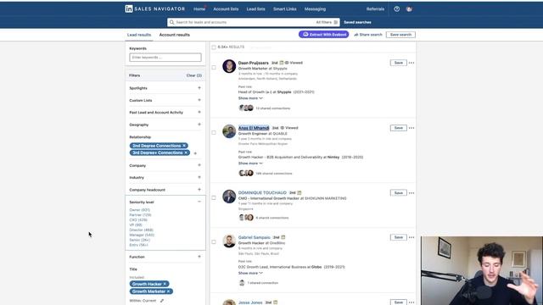Open Referrals in the navigation
The width and height of the screenshot is (543, 305).
pyautogui.click(x=375, y=9)
